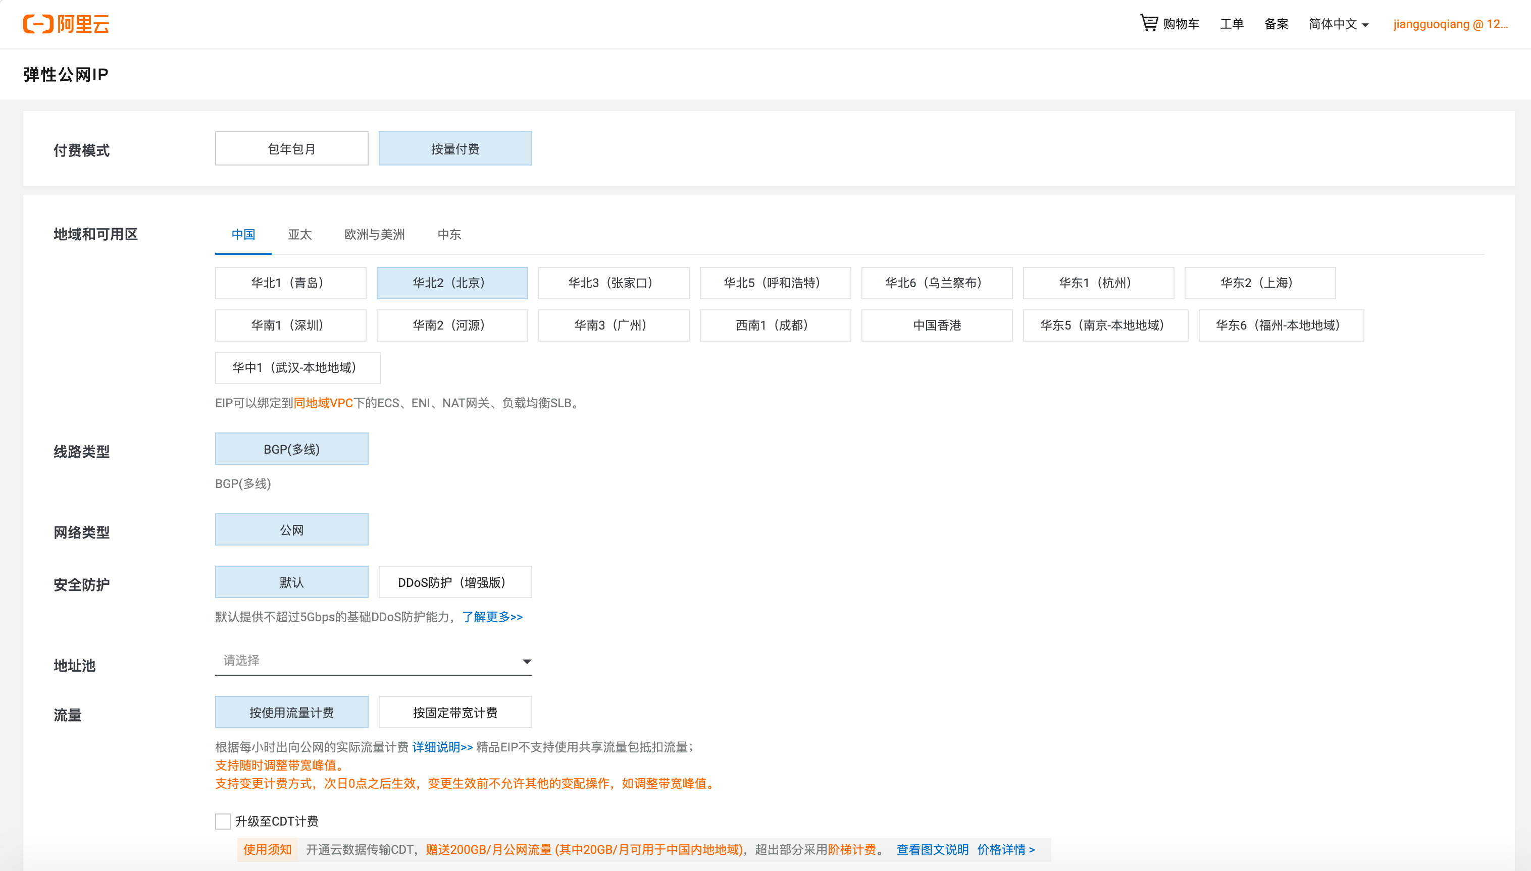Choose region 华北6（乌兰察布）

point(937,283)
